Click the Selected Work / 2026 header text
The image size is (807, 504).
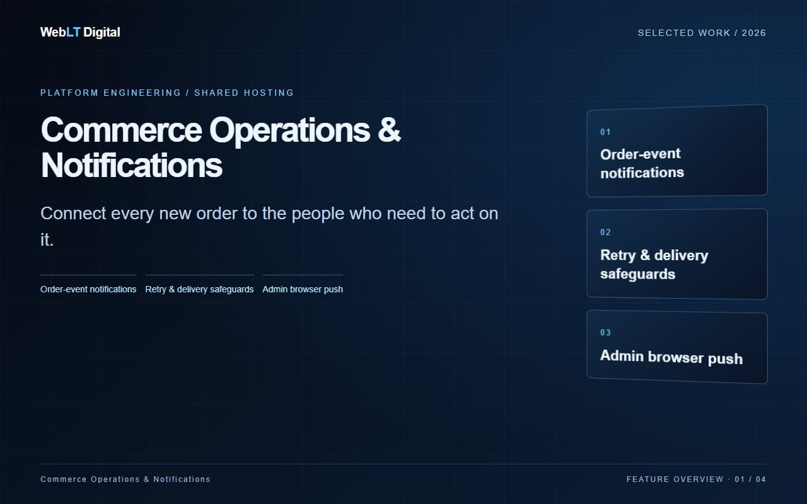[x=702, y=33]
